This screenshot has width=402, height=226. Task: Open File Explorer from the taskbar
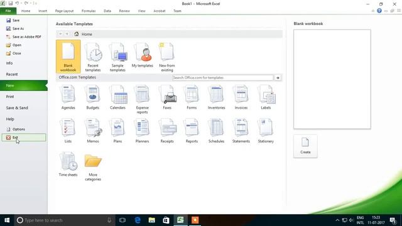coord(152,220)
